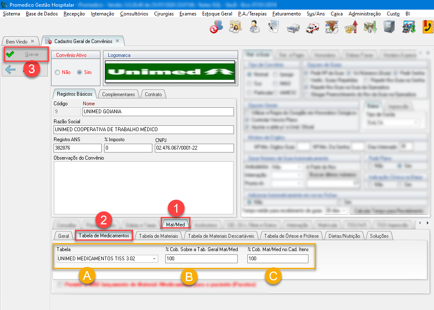Select Sim for Convênio Ativo
Viewport: 434px width, 310px height.
(80, 72)
